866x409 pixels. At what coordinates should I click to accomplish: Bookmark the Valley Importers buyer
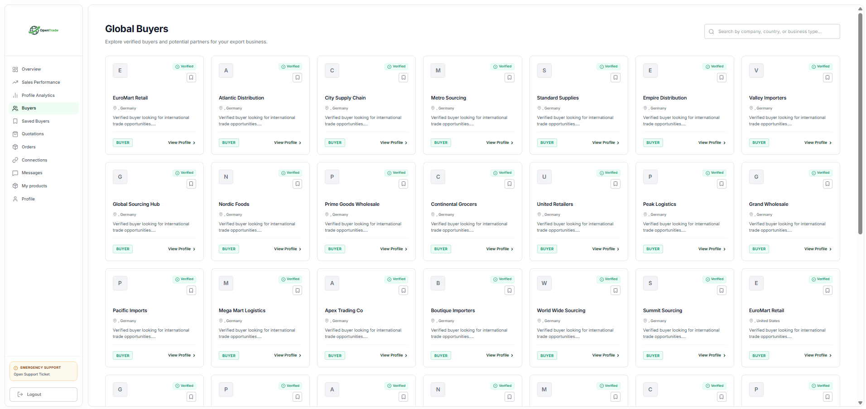click(828, 78)
